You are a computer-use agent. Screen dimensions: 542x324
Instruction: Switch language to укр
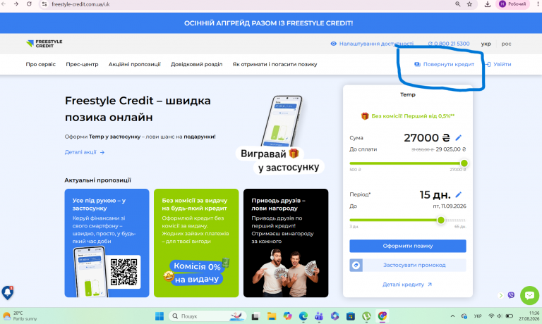coord(486,44)
